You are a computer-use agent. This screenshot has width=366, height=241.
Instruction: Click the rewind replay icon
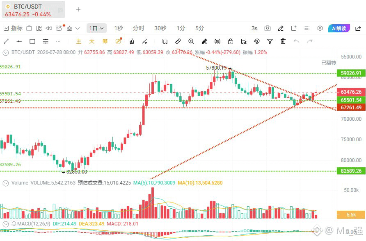pos(48,28)
